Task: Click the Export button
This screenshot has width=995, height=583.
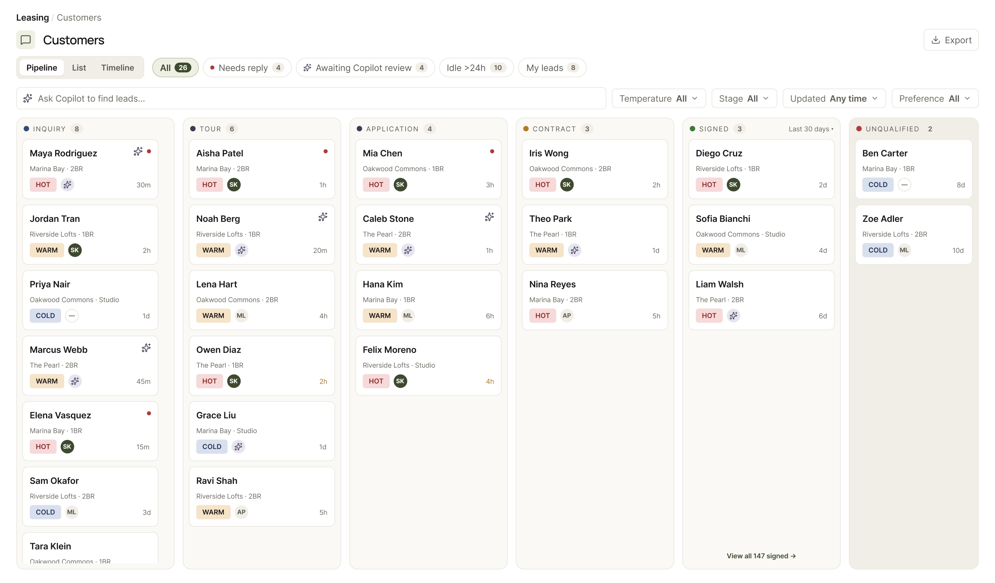Action: click(x=951, y=40)
